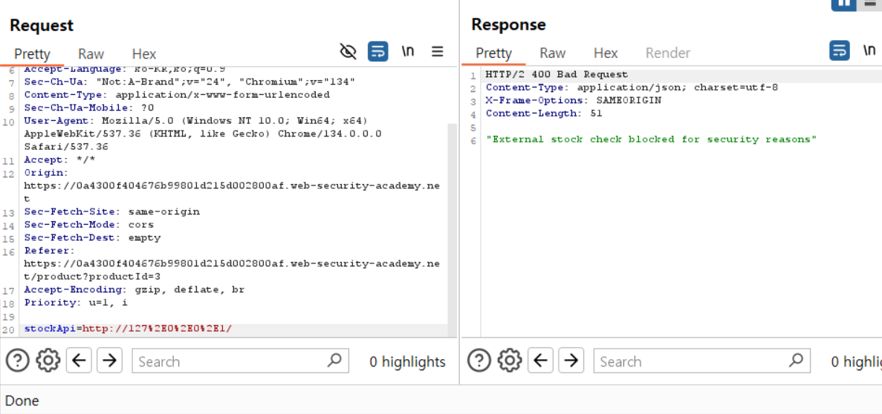Go to next match in Request search
This screenshot has width=882, height=414.
(110, 360)
